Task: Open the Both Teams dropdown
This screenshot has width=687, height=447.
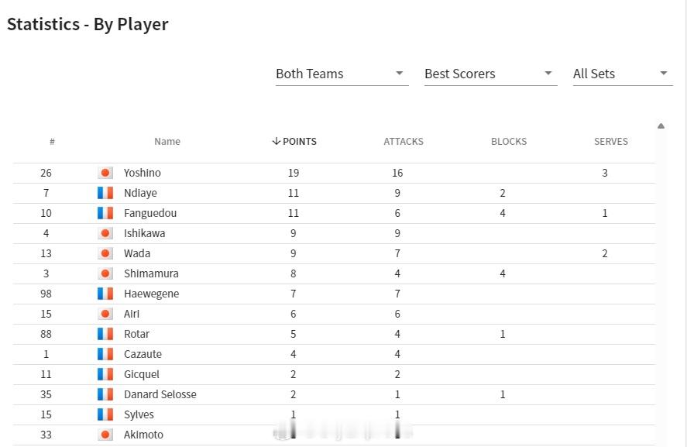Action: 342,74
